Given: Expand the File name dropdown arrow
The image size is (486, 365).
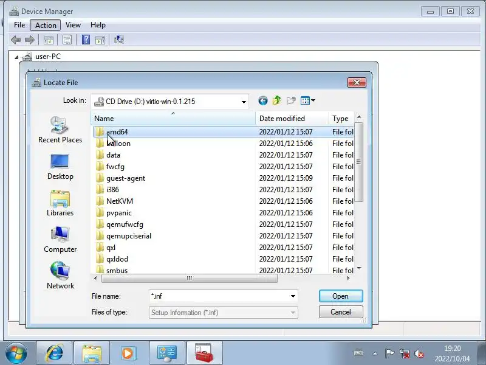Looking at the screenshot, I should (x=293, y=296).
